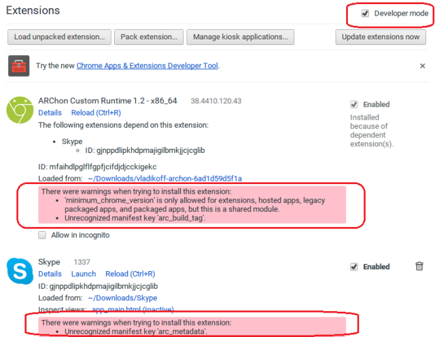This screenshot has height=337, width=435.
Task: Inspect the app_main.html view
Action: click(120, 310)
